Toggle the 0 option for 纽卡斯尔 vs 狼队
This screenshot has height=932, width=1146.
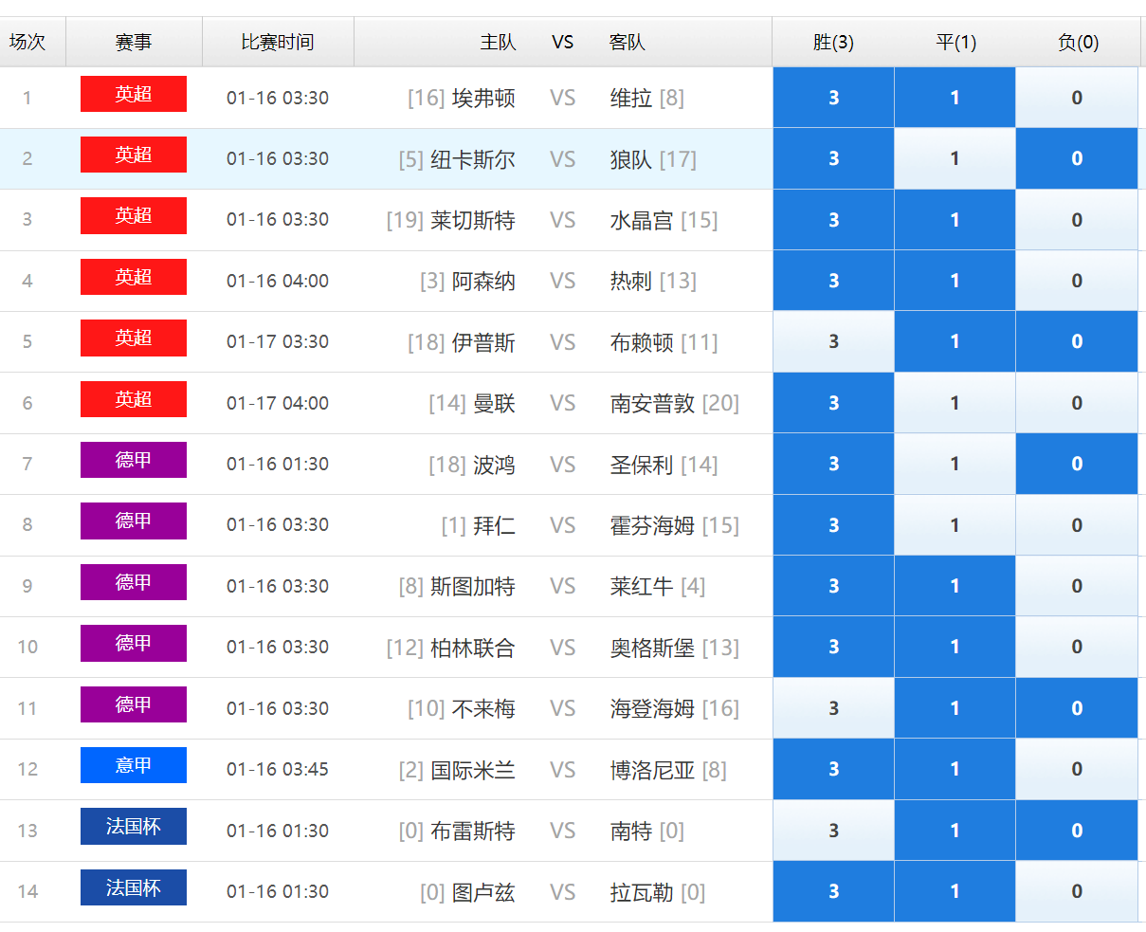1077,158
